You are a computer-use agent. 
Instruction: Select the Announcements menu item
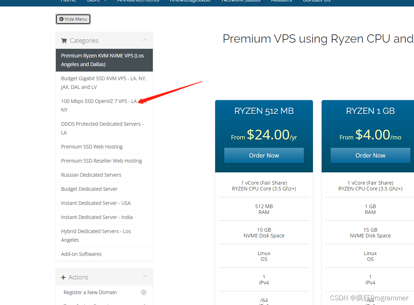pos(138,1)
